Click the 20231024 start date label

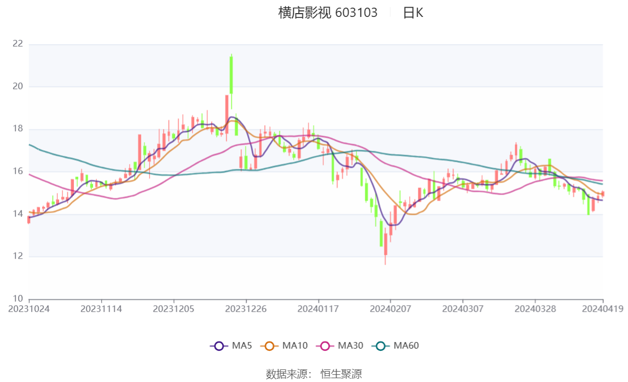coord(29,309)
